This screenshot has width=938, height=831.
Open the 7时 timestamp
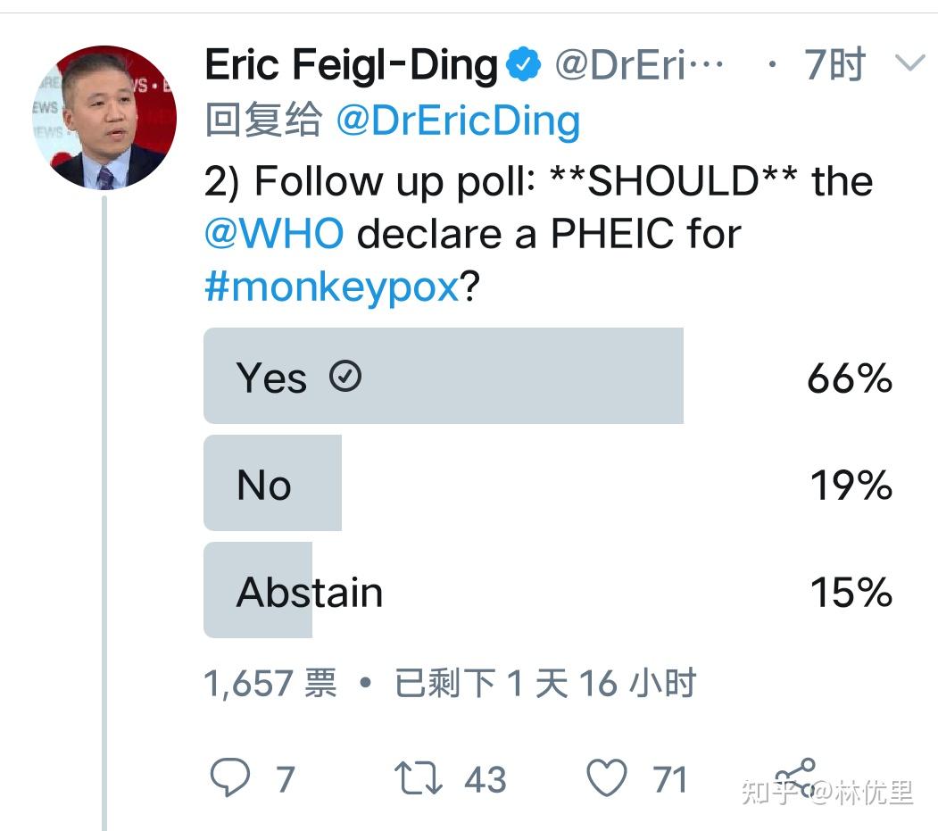pyautogui.click(x=834, y=64)
